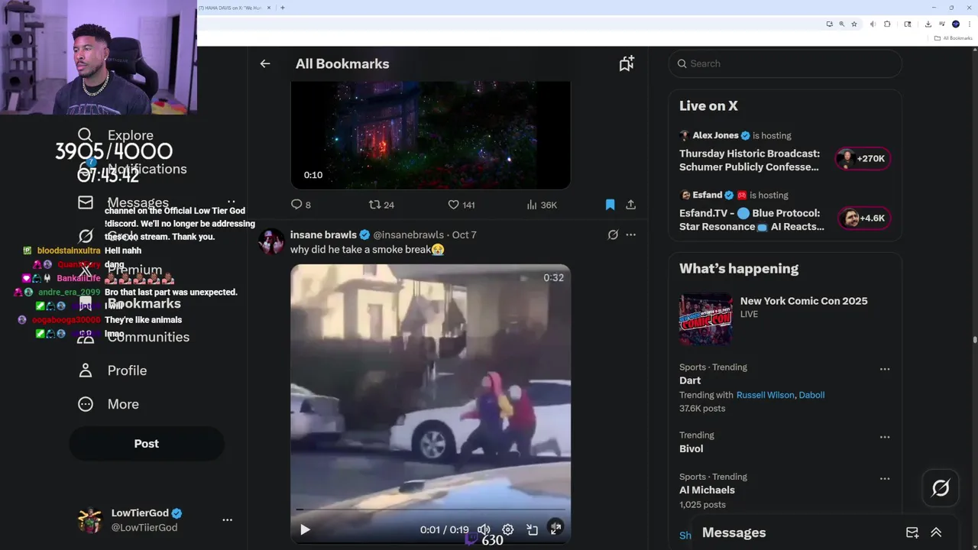Like the post with 141 likes
This screenshot has height=550, width=978.
pos(461,205)
